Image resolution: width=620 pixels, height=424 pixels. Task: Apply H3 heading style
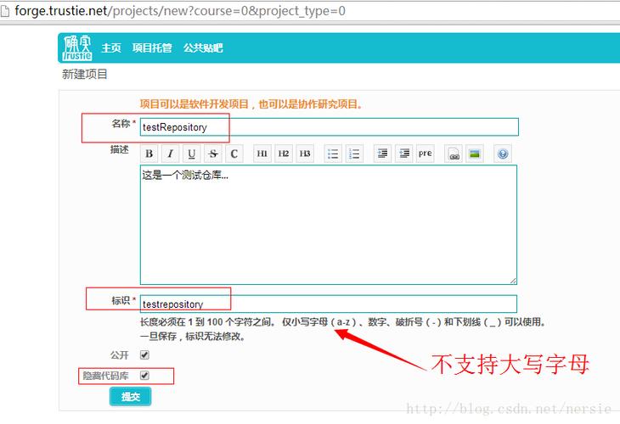tap(305, 153)
